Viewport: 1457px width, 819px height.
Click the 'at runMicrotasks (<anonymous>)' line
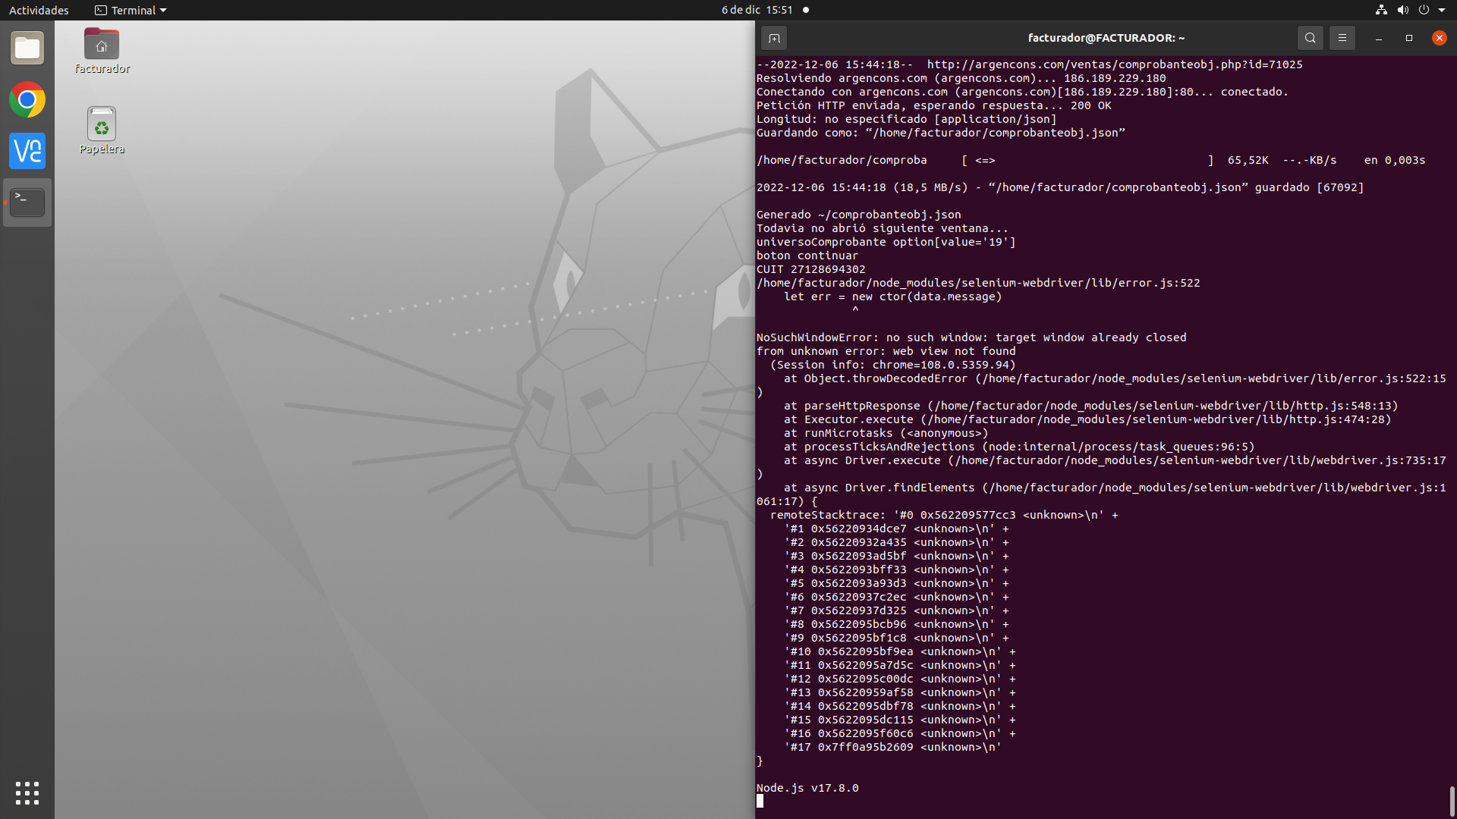click(886, 433)
